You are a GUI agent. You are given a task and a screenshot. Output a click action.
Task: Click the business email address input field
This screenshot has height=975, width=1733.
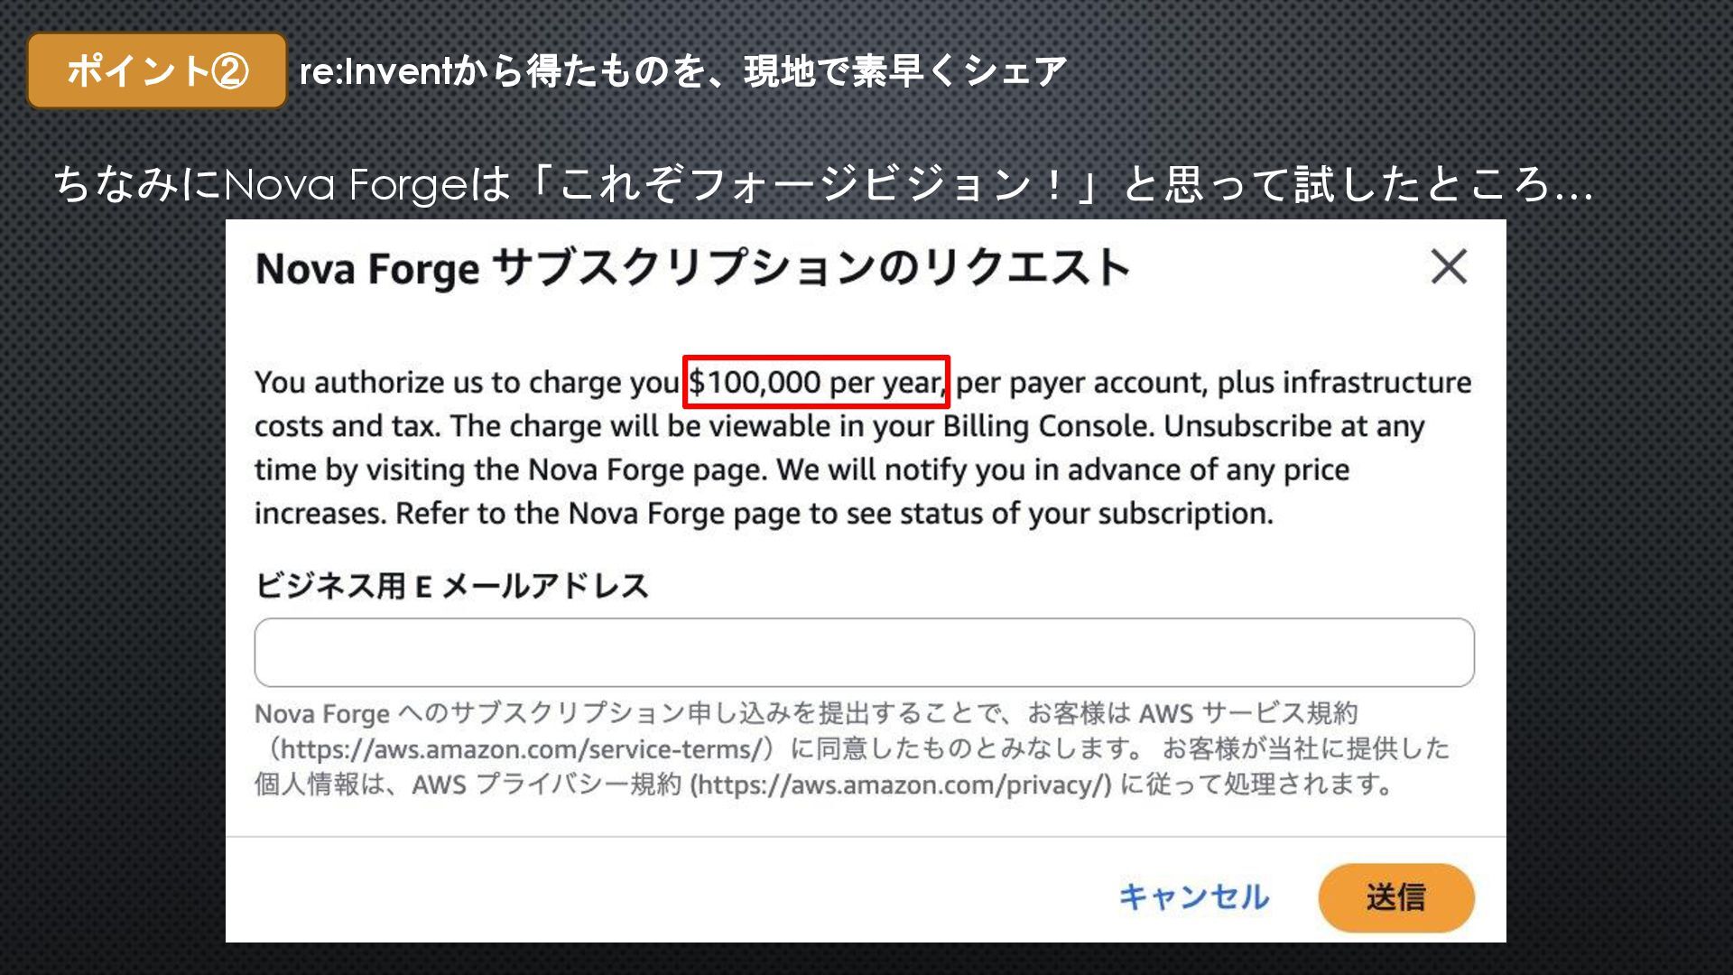pyautogui.click(x=864, y=652)
